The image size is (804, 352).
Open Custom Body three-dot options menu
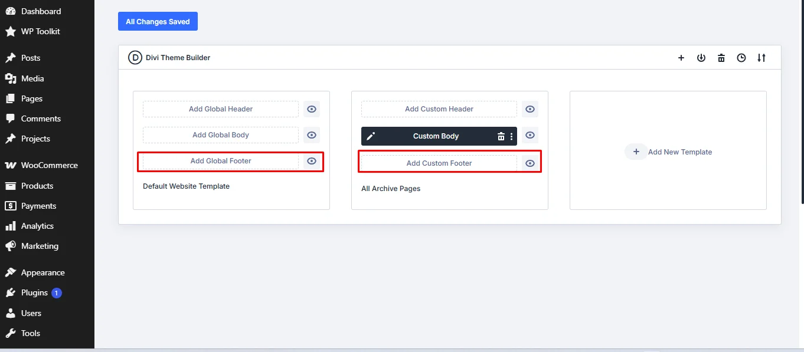(x=512, y=136)
